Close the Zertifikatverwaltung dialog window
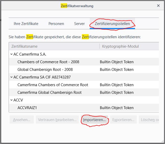This screenshot has height=144, width=165. click(x=158, y=6)
